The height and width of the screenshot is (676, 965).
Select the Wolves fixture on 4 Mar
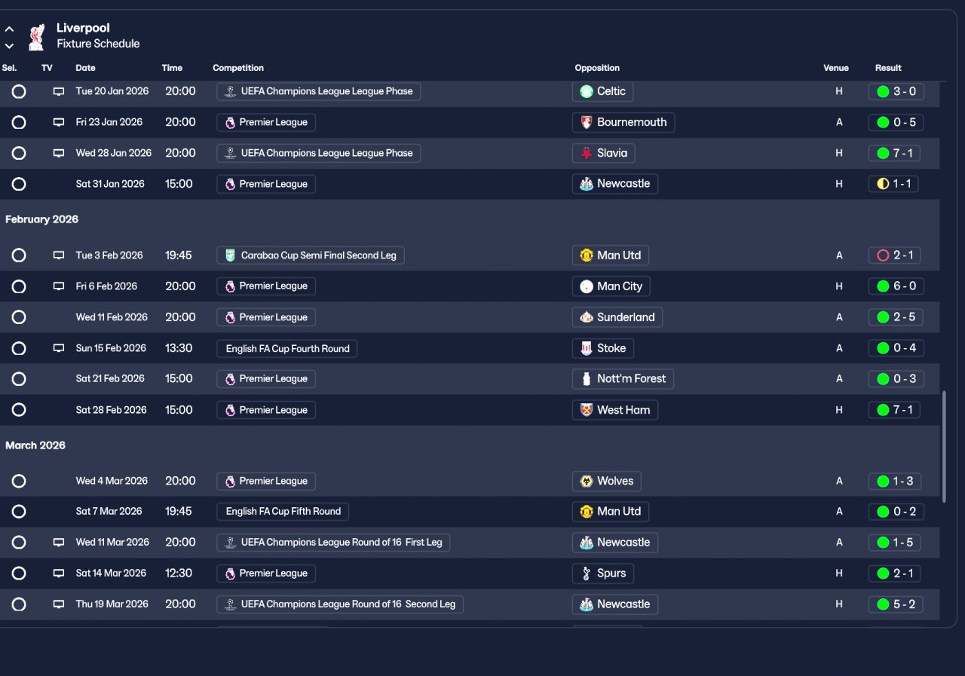pos(19,481)
